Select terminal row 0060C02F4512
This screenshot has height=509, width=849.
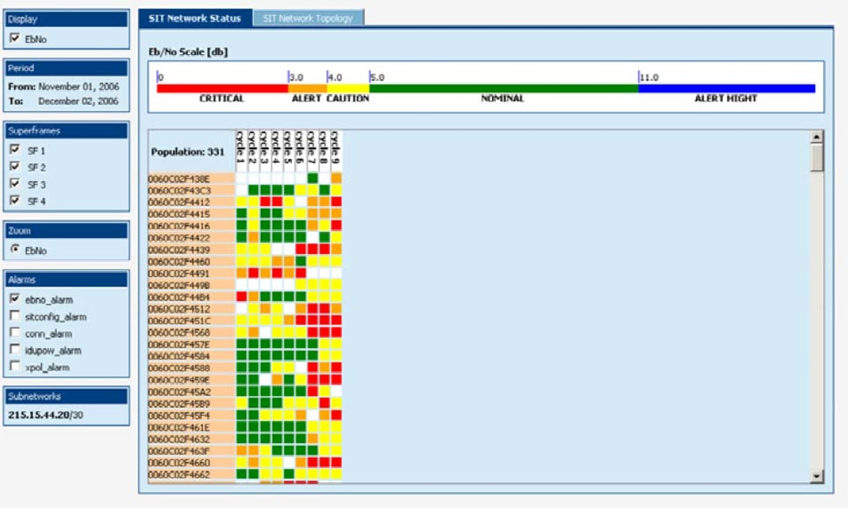tap(191, 309)
